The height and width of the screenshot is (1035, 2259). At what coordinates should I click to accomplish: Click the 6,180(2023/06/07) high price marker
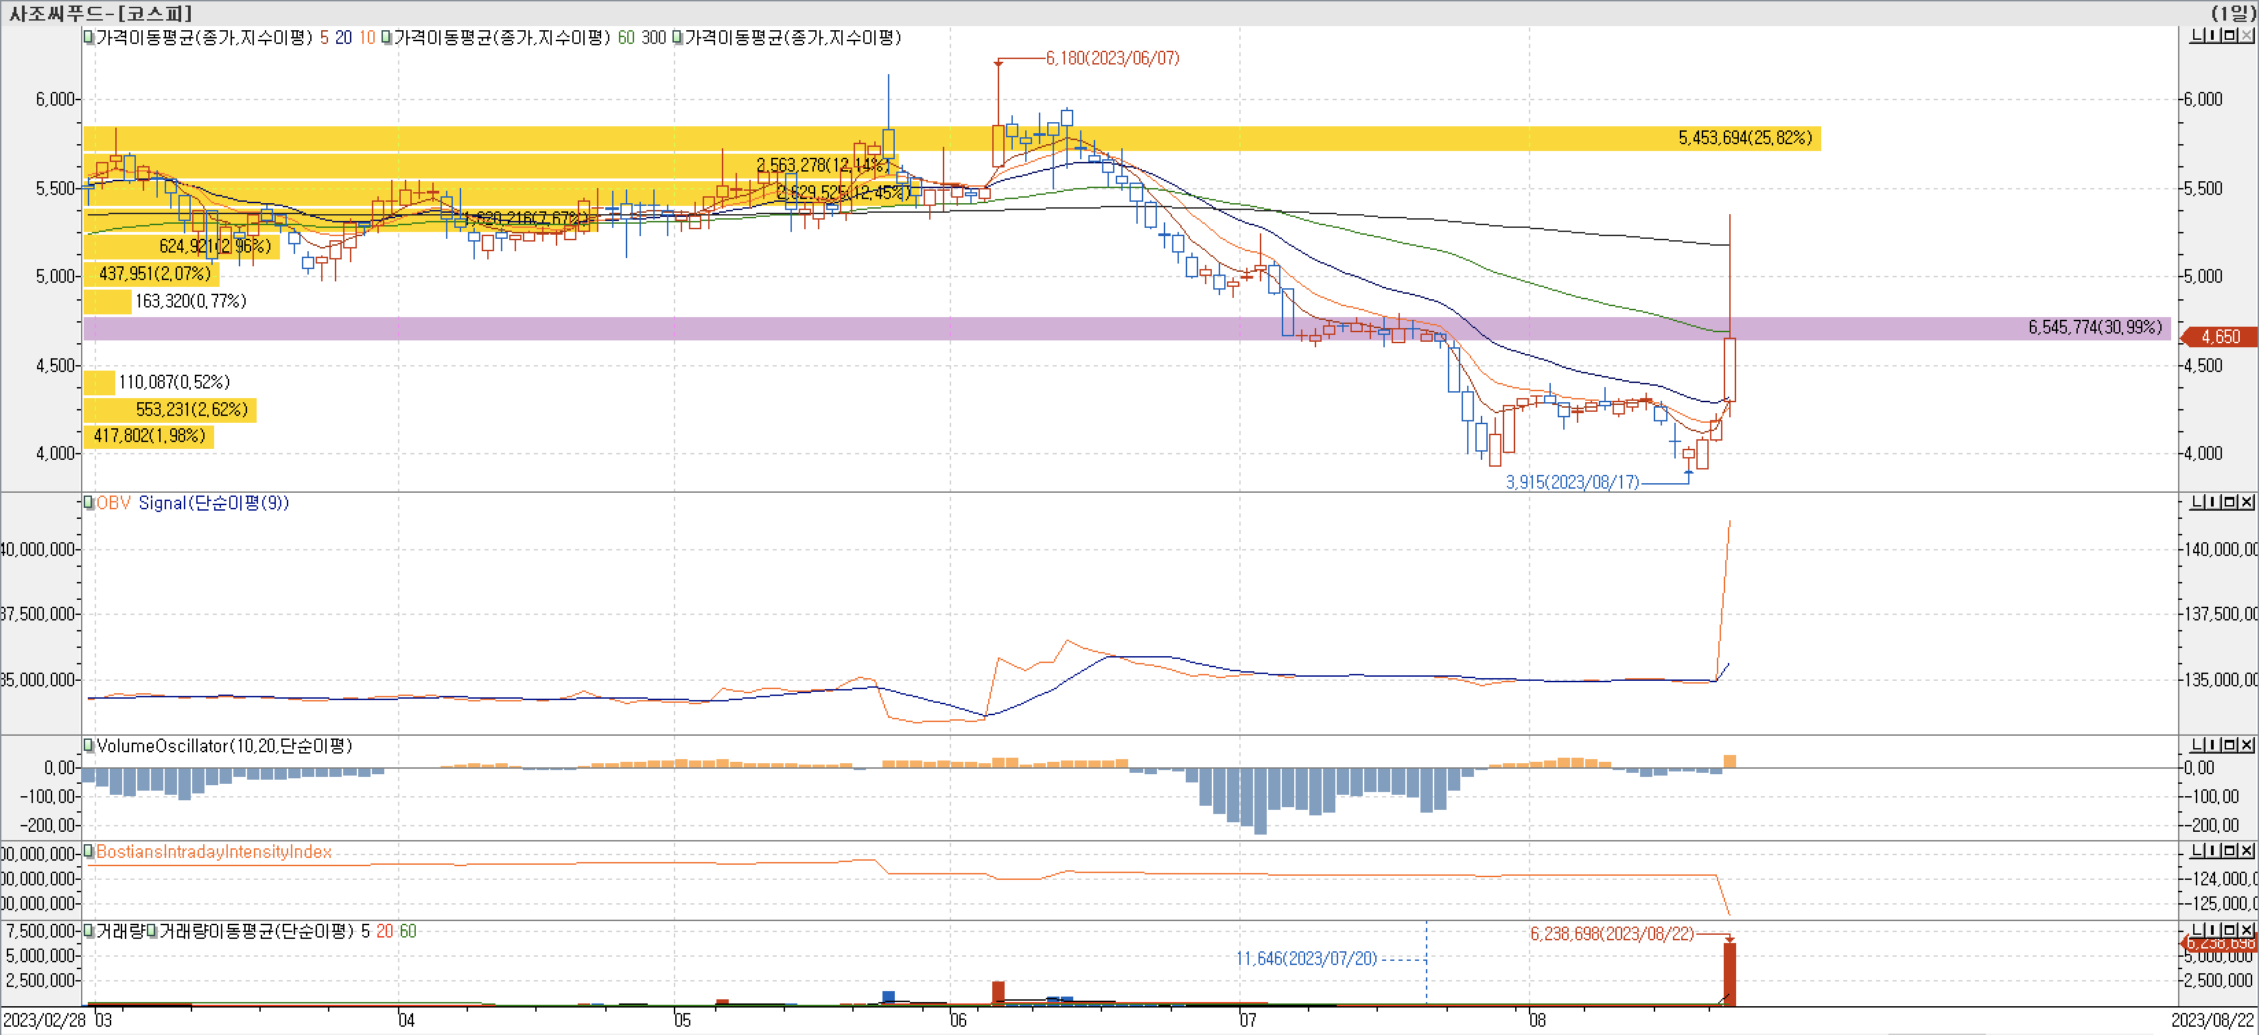coord(1112,58)
